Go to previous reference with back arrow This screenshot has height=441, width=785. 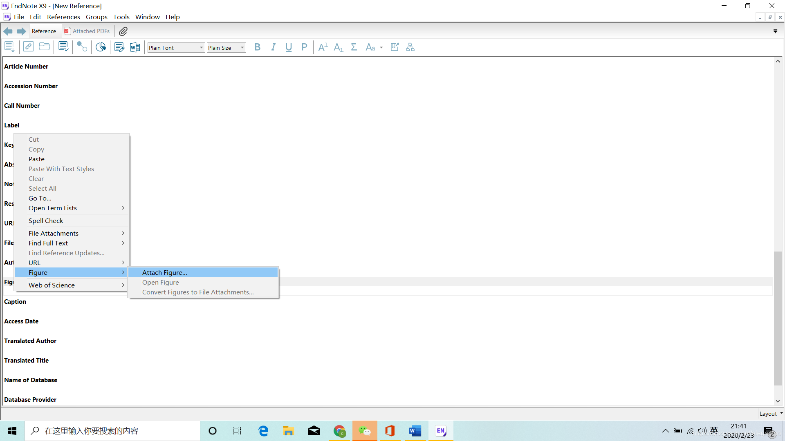click(8, 31)
